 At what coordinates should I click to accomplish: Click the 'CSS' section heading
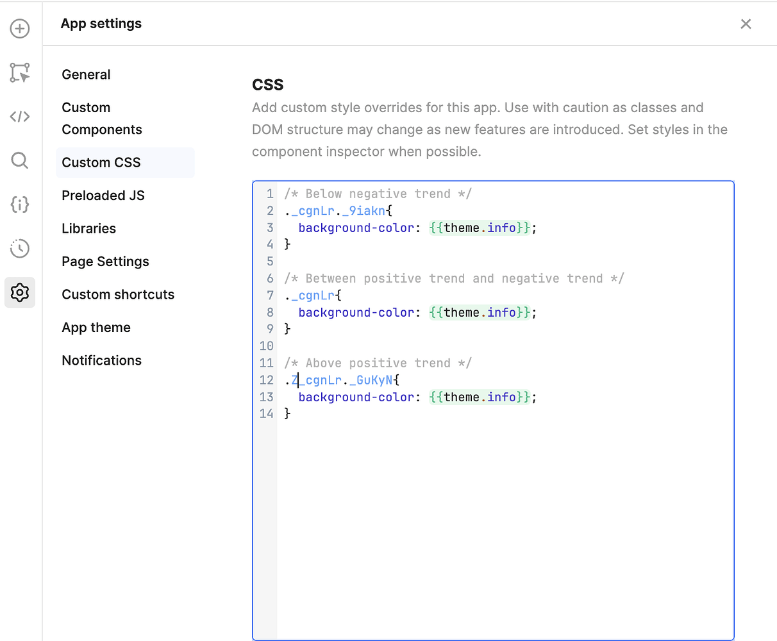(x=268, y=85)
